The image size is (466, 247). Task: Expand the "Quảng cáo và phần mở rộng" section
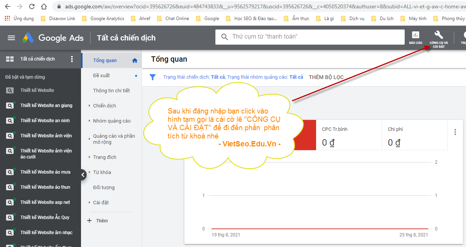(113, 138)
